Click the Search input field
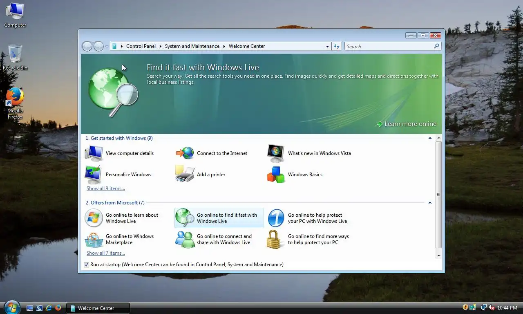This screenshot has height=314, width=523. [389, 46]
